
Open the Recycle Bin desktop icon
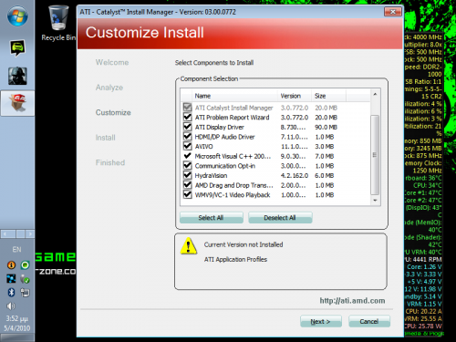[x=58, y=24]
